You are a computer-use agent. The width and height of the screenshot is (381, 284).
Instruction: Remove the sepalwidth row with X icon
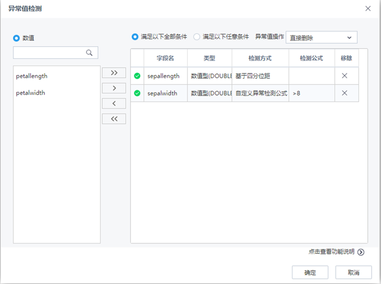[344, 93]
